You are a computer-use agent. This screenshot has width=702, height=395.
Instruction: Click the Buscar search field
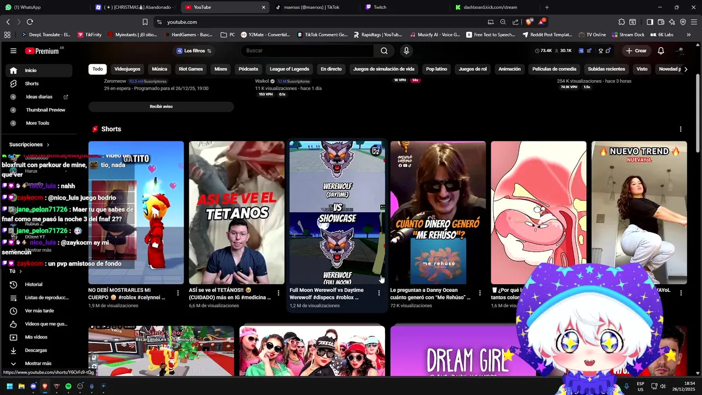coord(307,50)
